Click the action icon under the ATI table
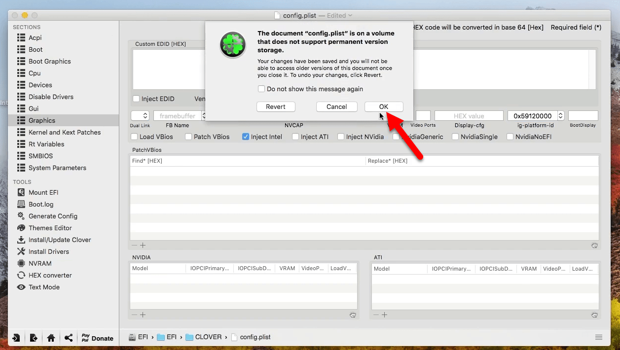The image size is (620, 350). point(595,315)
